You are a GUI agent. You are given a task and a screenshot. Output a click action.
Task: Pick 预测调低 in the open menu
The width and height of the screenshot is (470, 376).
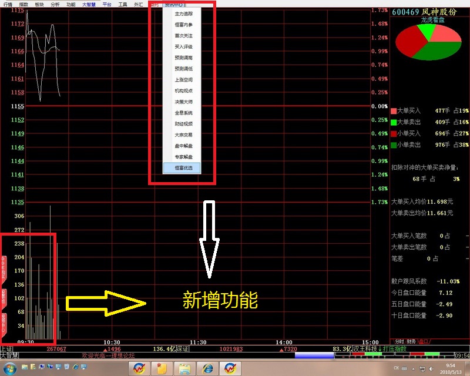tap(182, 69)
